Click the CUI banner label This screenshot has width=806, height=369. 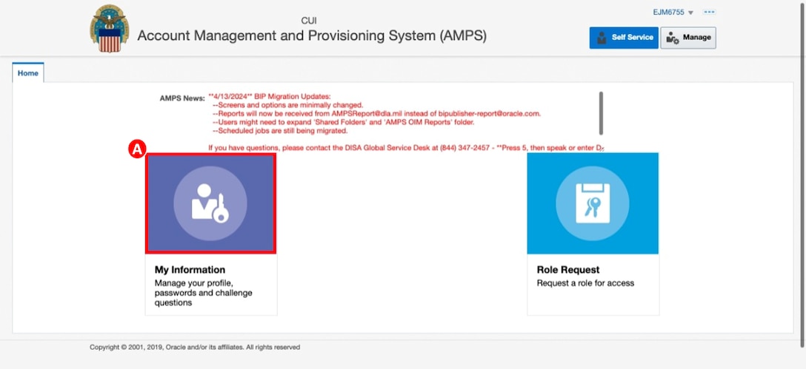pyautogui.click(x=309, y=21)
